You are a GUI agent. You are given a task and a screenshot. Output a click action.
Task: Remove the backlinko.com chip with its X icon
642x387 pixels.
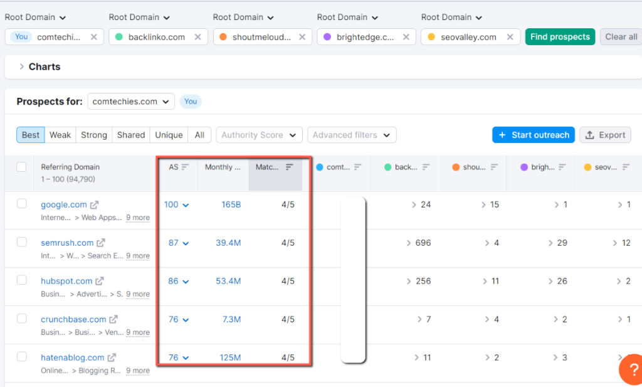(x=196, y=36)
